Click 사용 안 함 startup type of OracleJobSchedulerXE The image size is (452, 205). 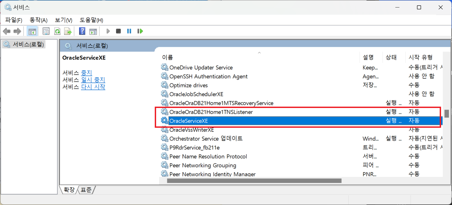(422, 94)
